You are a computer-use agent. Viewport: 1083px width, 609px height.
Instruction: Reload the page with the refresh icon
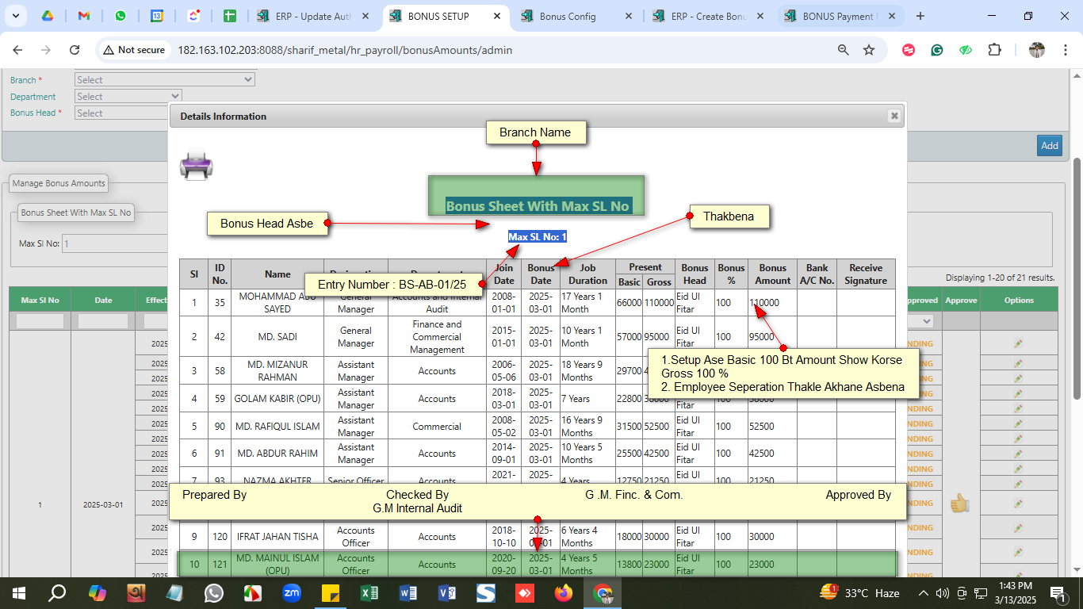75,50
